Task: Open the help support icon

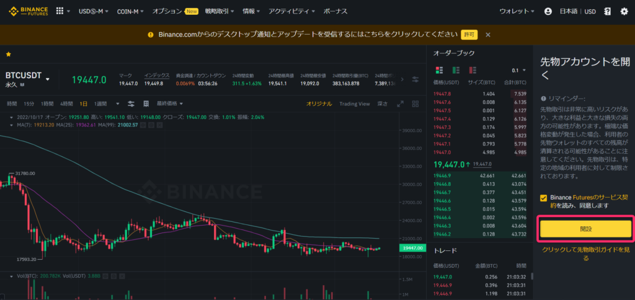Action: (607, 11)
